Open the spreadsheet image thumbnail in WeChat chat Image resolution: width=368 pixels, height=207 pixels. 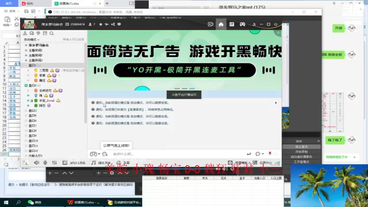[333, 112]
